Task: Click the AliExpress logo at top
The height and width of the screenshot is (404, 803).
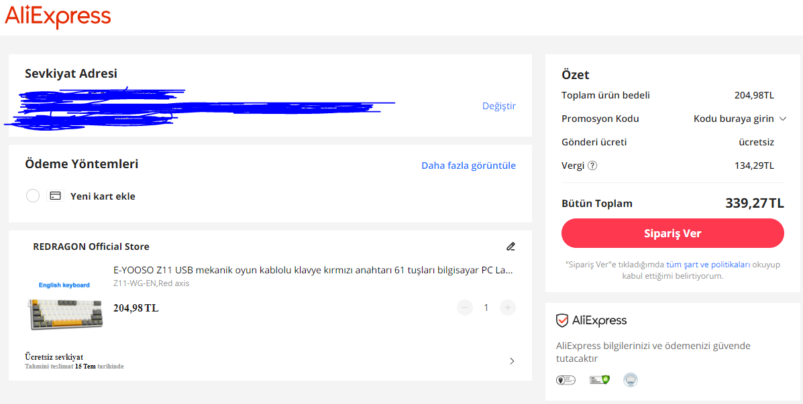Action: pyautogui.click(x=58, y=16)
